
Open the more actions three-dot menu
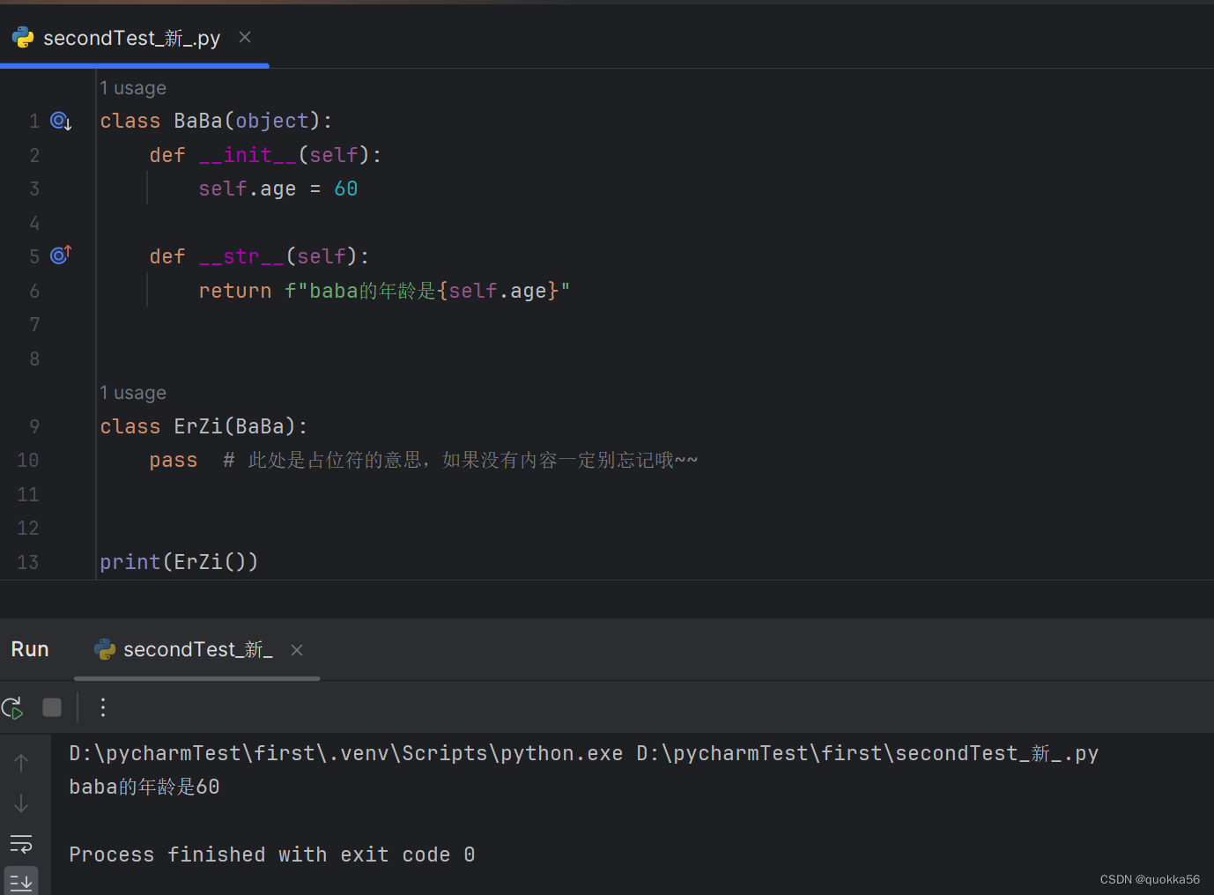pos(103,707)
